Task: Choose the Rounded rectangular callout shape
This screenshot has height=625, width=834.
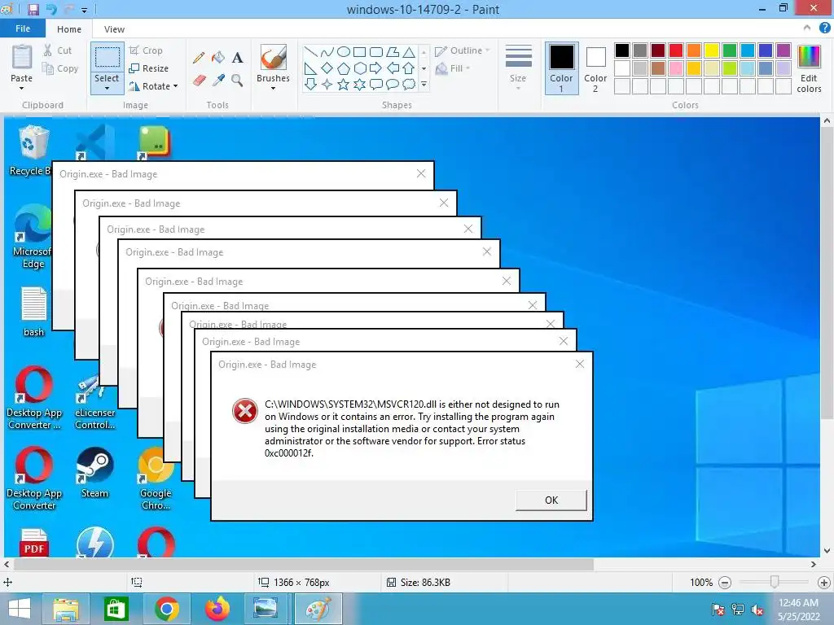Action: [376, 85]
